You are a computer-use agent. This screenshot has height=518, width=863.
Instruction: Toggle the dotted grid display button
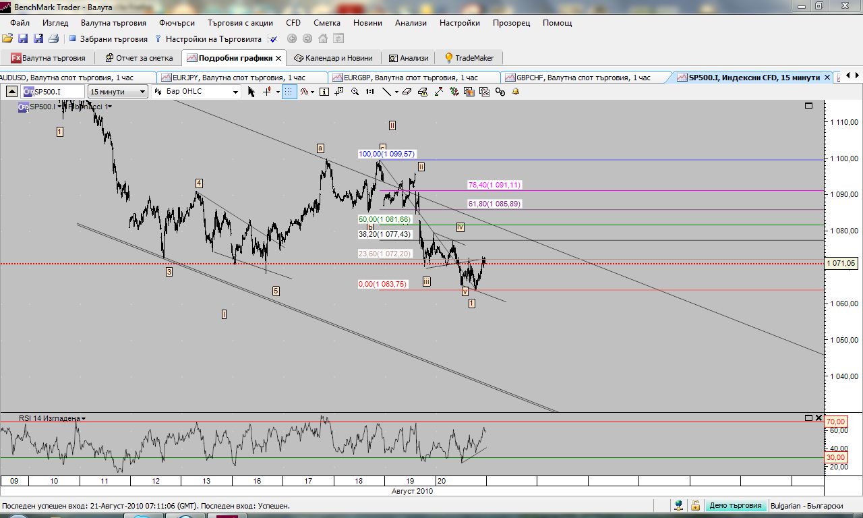click(x=289, y=92)
